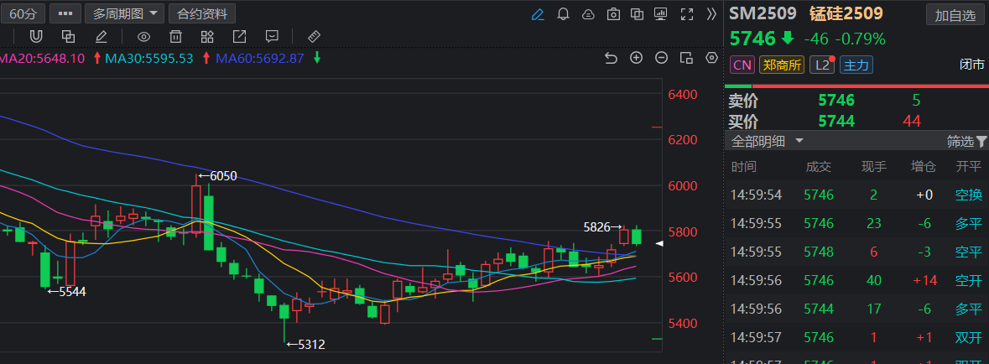
Task: Click the current price pointer on axis
Action: pos(660,243)
